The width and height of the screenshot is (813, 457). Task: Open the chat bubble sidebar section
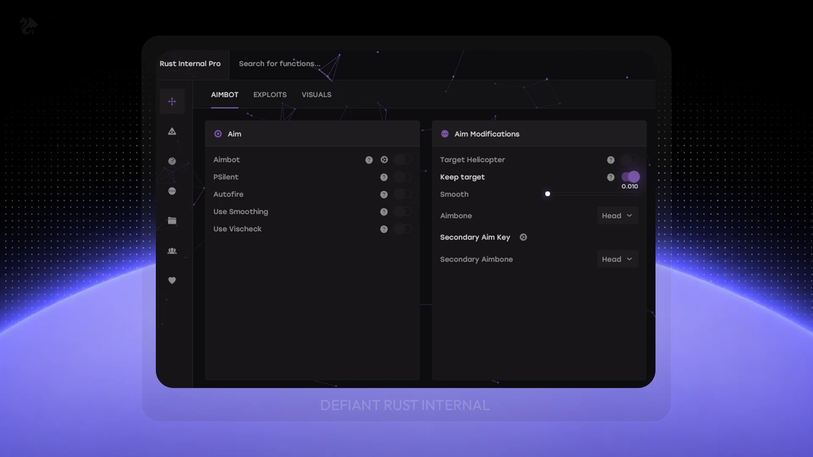tap(172, 191)
